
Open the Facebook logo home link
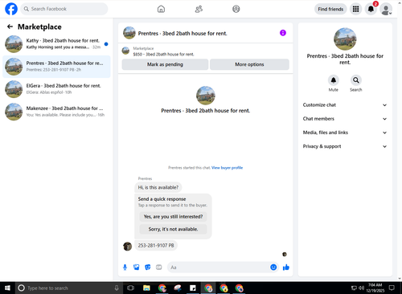pyautogui.click(x=11, y=9)
